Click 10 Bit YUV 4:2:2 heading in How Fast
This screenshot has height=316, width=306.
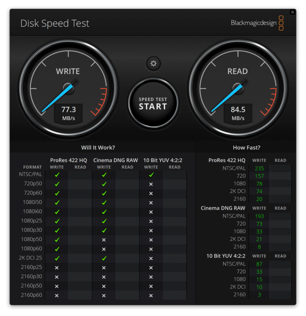pyautogui.click(x=226, y=256)
